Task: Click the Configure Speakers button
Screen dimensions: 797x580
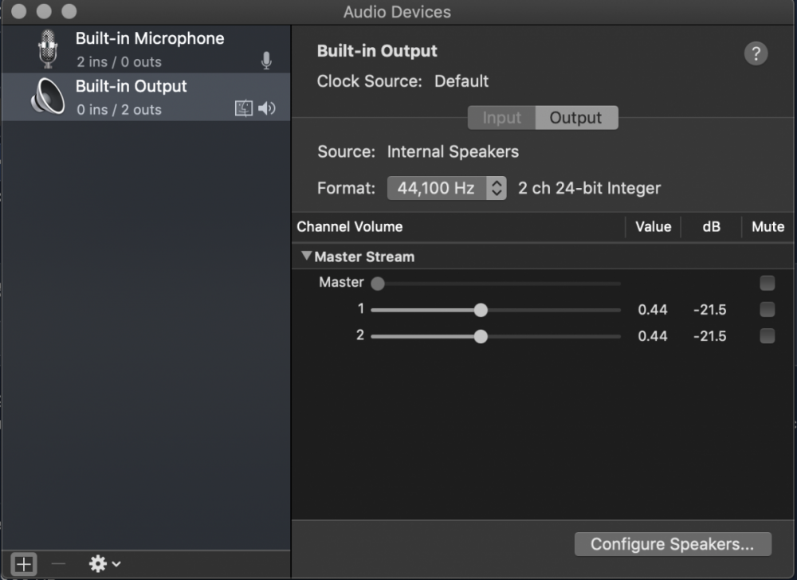Action: pyautogui.click(x=672, y=544)
